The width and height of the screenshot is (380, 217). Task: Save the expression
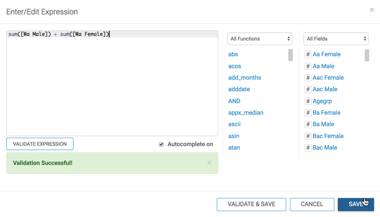point(356,204)
